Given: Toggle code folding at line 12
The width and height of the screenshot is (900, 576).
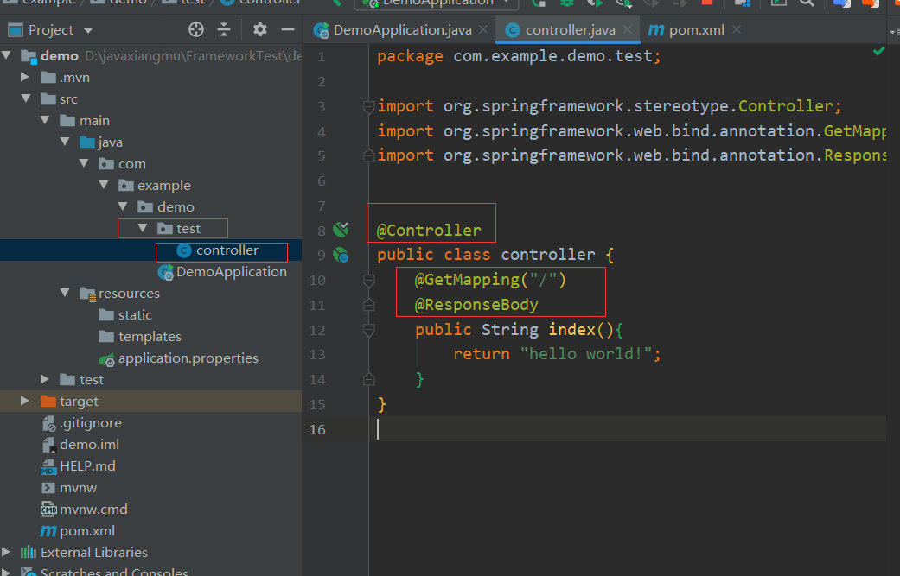Looking at the screenshot, I should point(369,330).
